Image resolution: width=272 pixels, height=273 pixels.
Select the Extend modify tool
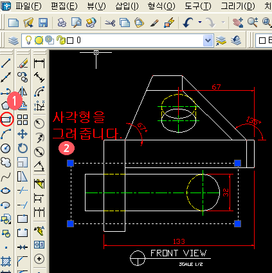coord(23,205)
